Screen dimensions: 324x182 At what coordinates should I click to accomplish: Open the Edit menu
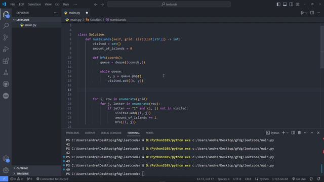coord(21,5)
